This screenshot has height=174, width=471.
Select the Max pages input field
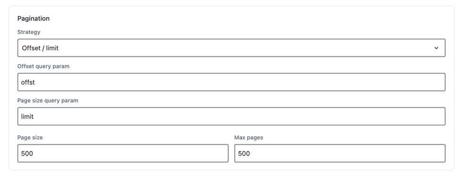coord(340,153)
